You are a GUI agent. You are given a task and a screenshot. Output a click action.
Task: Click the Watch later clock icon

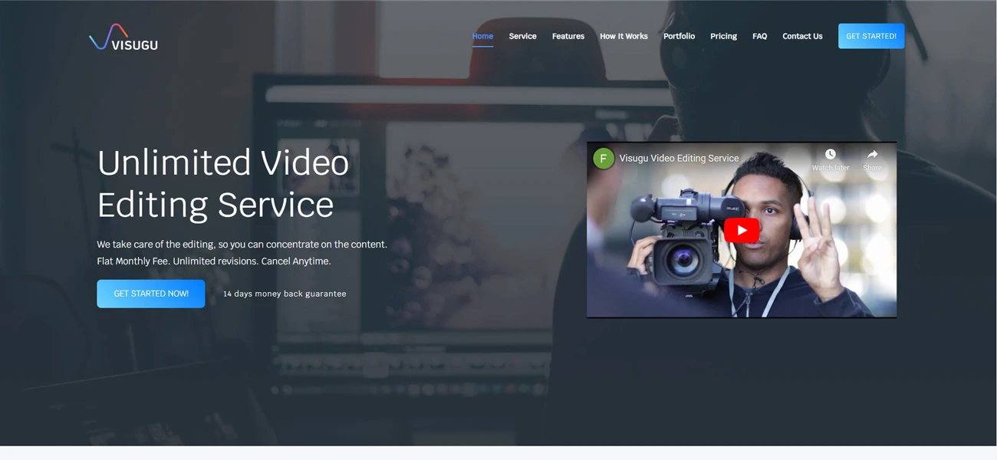830,155
